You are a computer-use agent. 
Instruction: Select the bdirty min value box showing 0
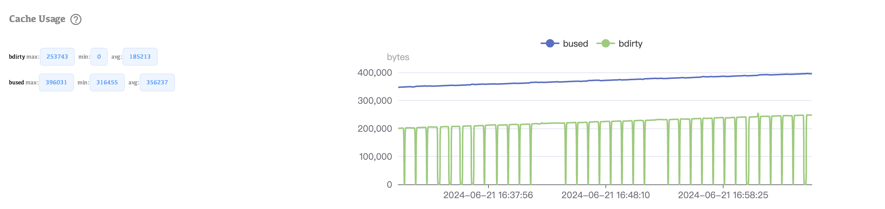99,57
